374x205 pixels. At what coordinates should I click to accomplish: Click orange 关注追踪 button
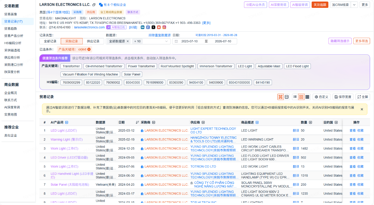320,5
